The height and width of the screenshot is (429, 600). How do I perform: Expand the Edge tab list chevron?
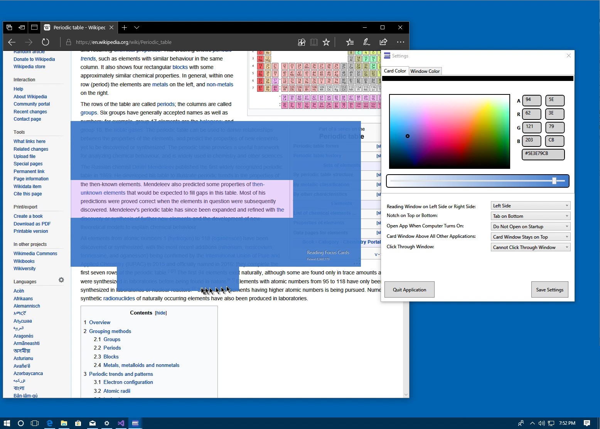point(137,27)
